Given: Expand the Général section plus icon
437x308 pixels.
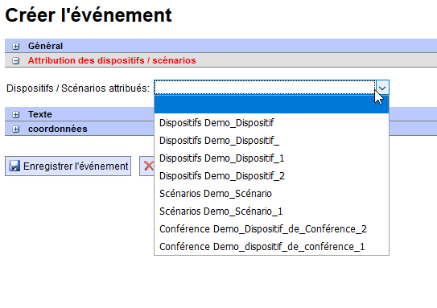Looking at the screenshot, I should [16, 46].
